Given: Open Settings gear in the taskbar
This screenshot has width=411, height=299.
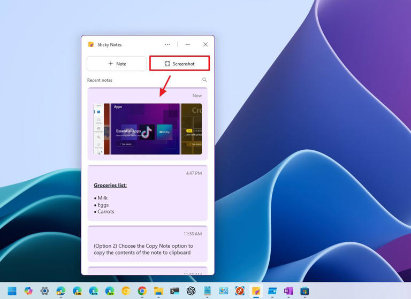Looking at the screenshot, I should pyautogui.click(x=44, y=291).
